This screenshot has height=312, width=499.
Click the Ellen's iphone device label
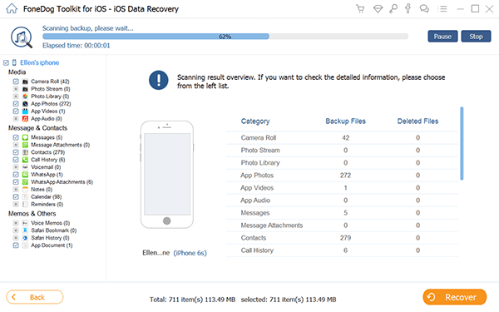[39, 62]
